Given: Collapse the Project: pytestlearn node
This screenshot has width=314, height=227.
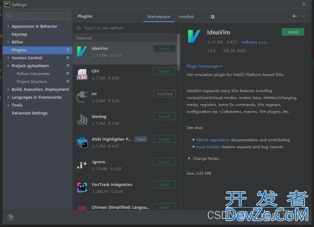Looking at the screenshot, I should coord(8,65).
